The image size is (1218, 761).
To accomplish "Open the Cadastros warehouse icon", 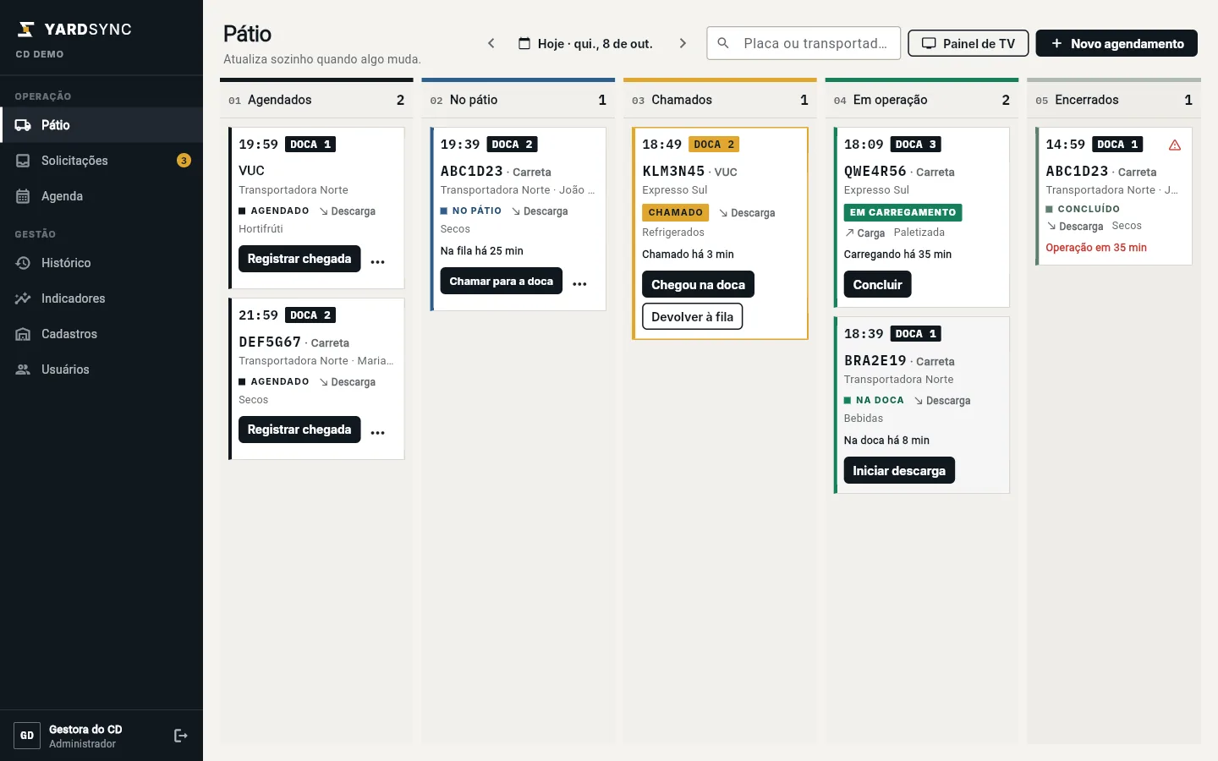I will coord(23,334).
